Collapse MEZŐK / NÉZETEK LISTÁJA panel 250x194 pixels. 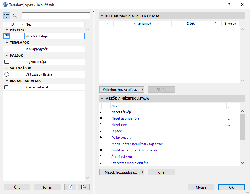coord(102,99)
